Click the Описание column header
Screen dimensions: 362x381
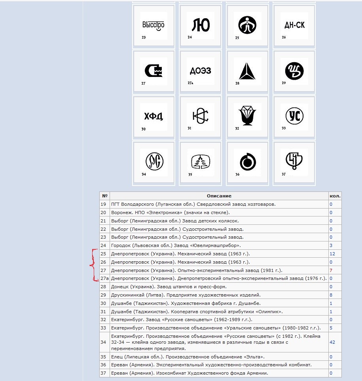[x=219, y=196]
